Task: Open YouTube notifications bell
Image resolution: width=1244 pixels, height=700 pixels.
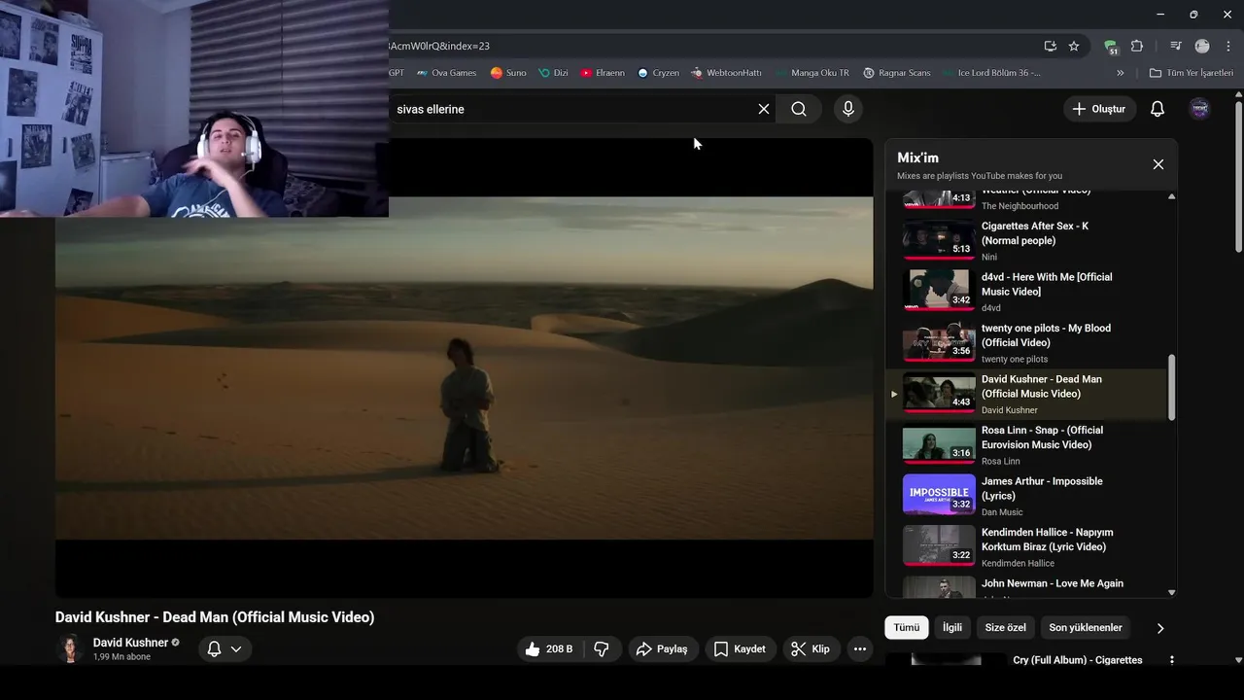Action: click(1158, 109)
